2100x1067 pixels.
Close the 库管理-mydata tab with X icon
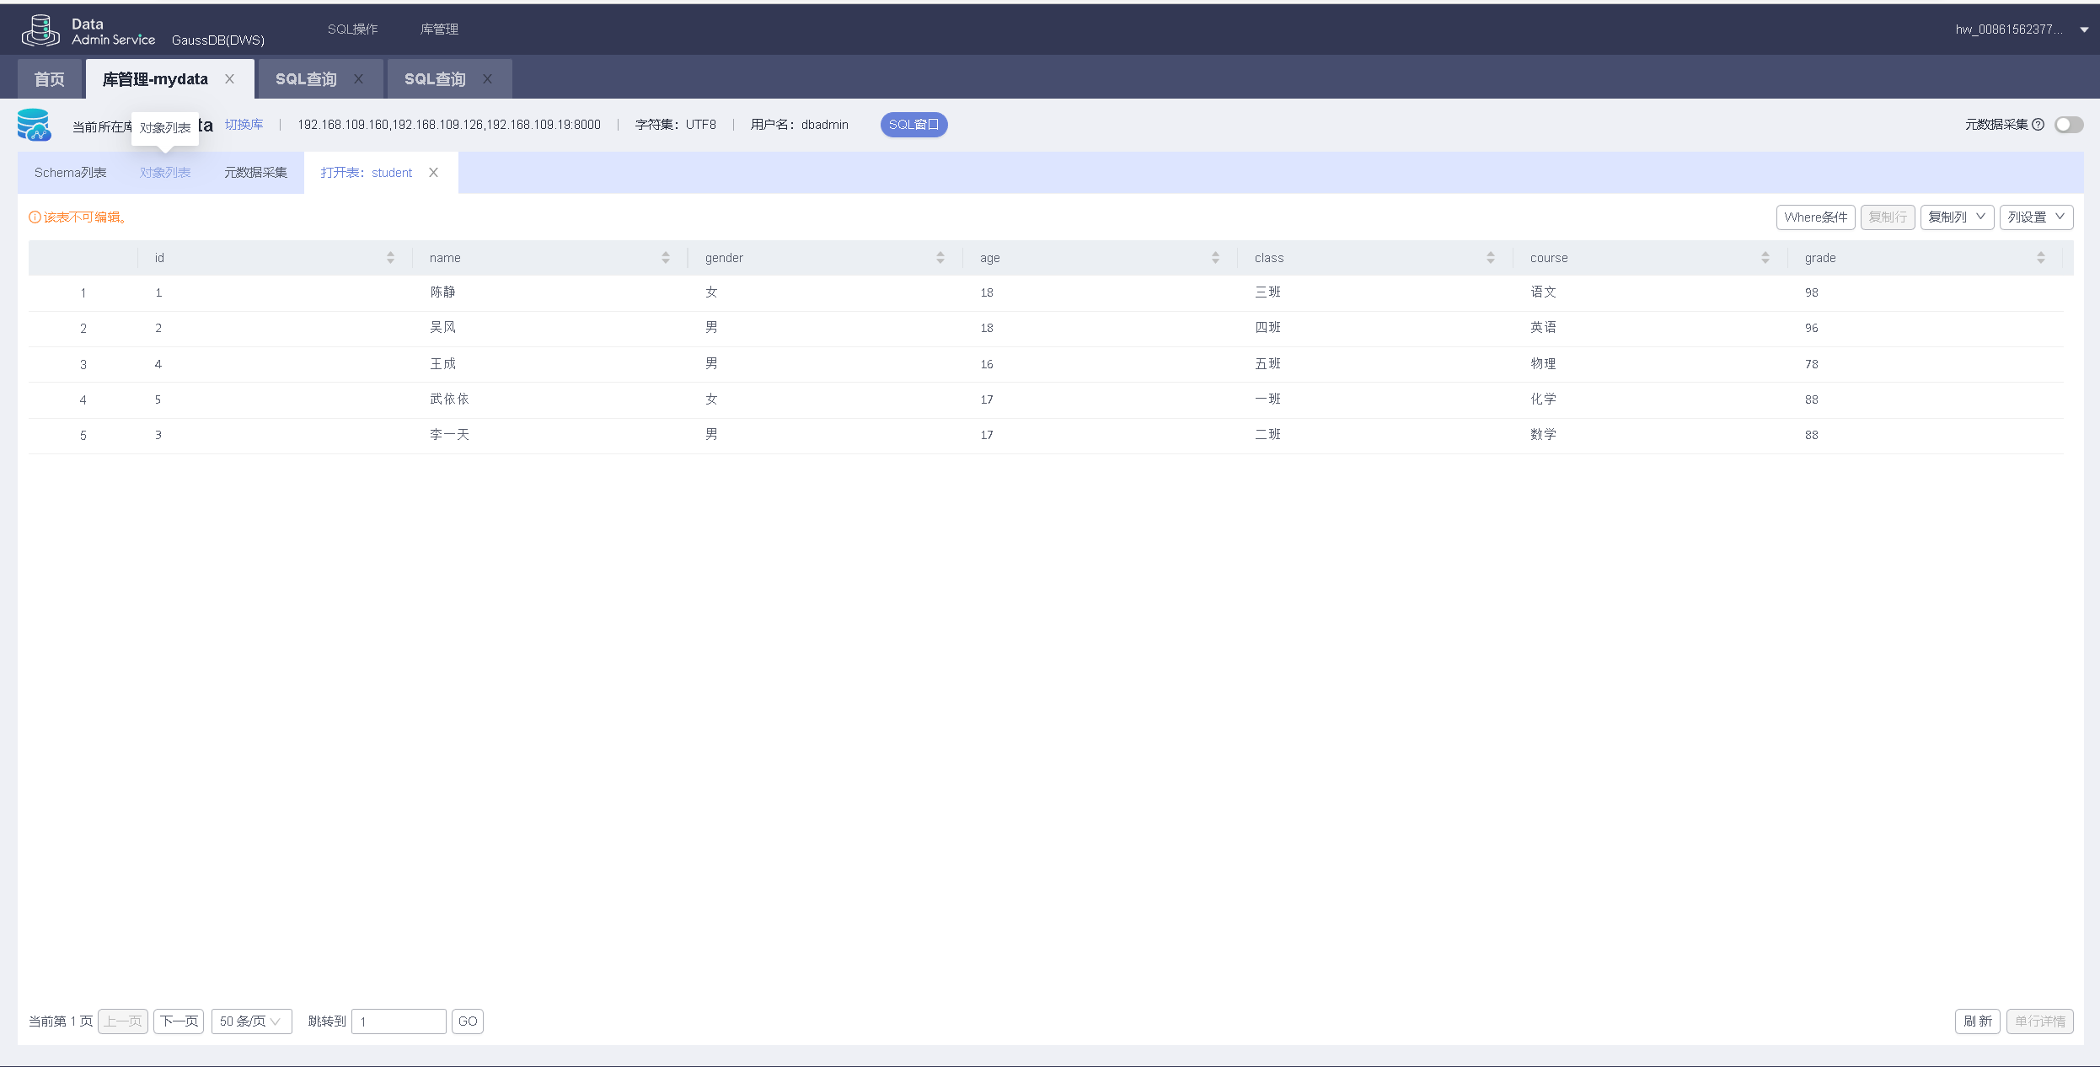click(x=229, y=79)
